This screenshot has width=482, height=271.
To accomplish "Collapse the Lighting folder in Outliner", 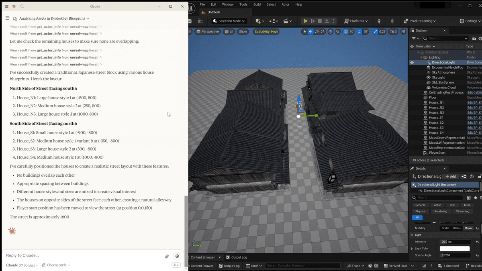I will click(x=421, y=57).
